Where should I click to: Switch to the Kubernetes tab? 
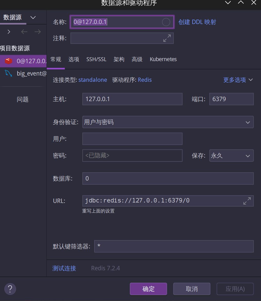[163, 59]
